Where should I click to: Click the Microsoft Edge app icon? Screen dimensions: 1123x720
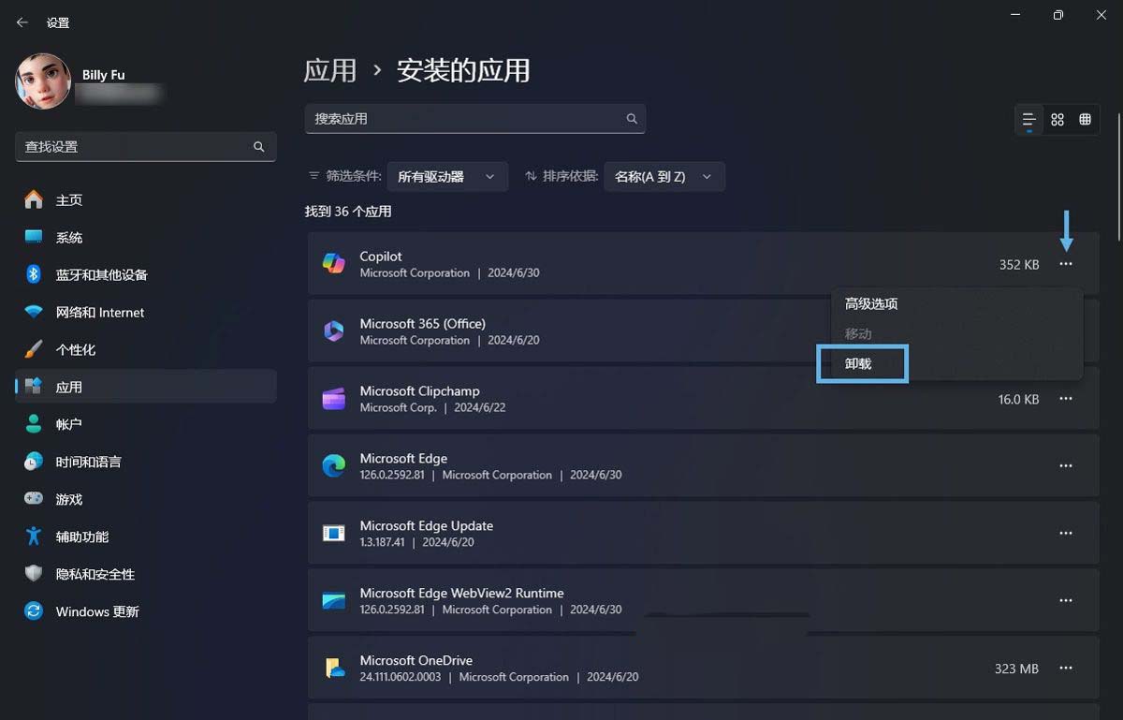click(x=334, y=466)
